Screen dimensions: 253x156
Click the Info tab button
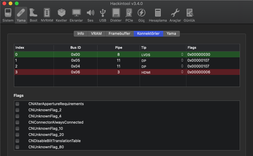point(81,34)
